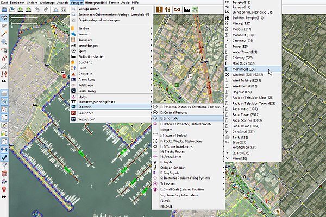326x217 pixels.
Task: Toggle the checkmark validation panel button
Action: pyautogui.click(x=4, y=158)
